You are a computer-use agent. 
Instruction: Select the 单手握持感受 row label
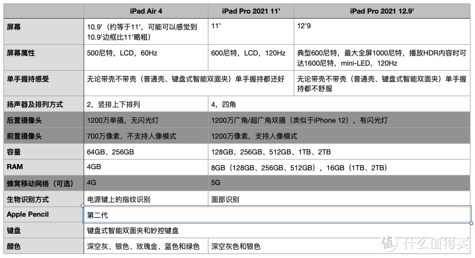click(43, 84)
